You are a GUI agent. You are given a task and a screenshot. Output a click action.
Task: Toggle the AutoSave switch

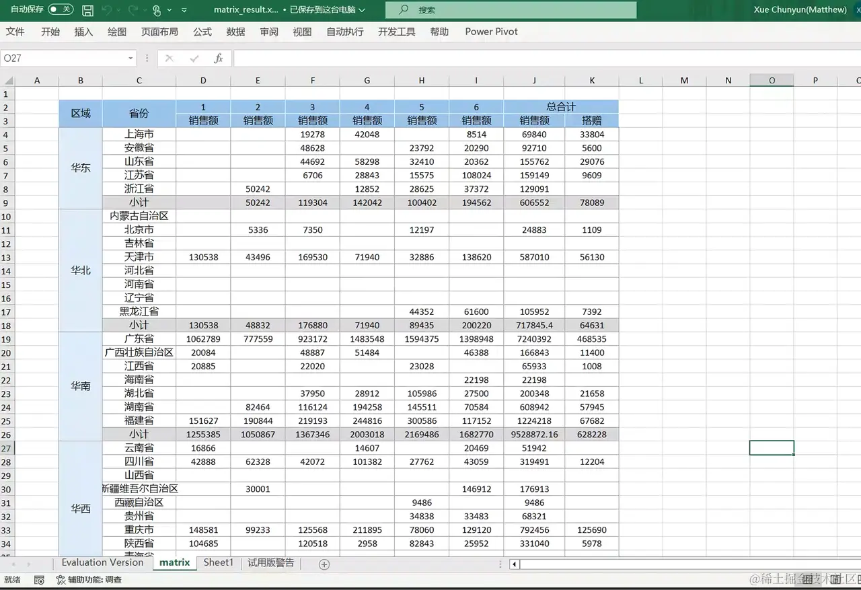click(61, 9)
